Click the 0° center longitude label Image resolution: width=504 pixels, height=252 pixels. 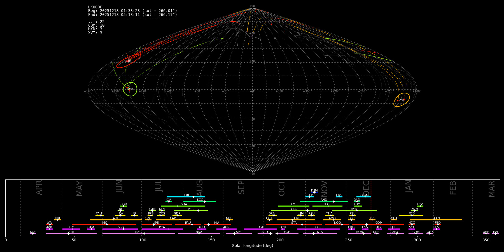(x=252, y=92)
